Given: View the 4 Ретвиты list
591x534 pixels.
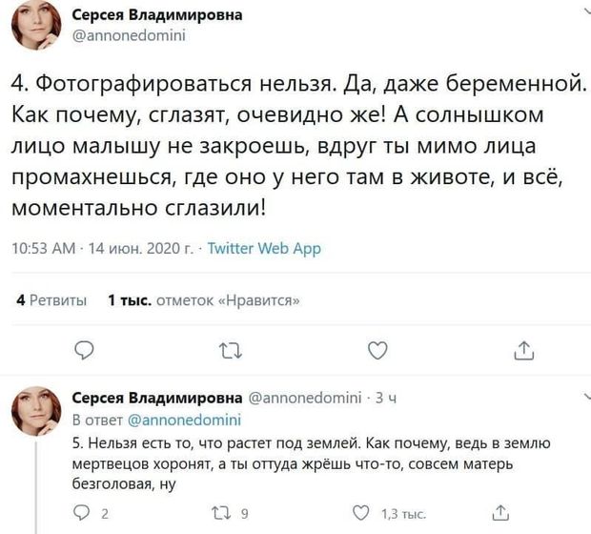Looking at the screenshot, I should (x=52, y=300).
